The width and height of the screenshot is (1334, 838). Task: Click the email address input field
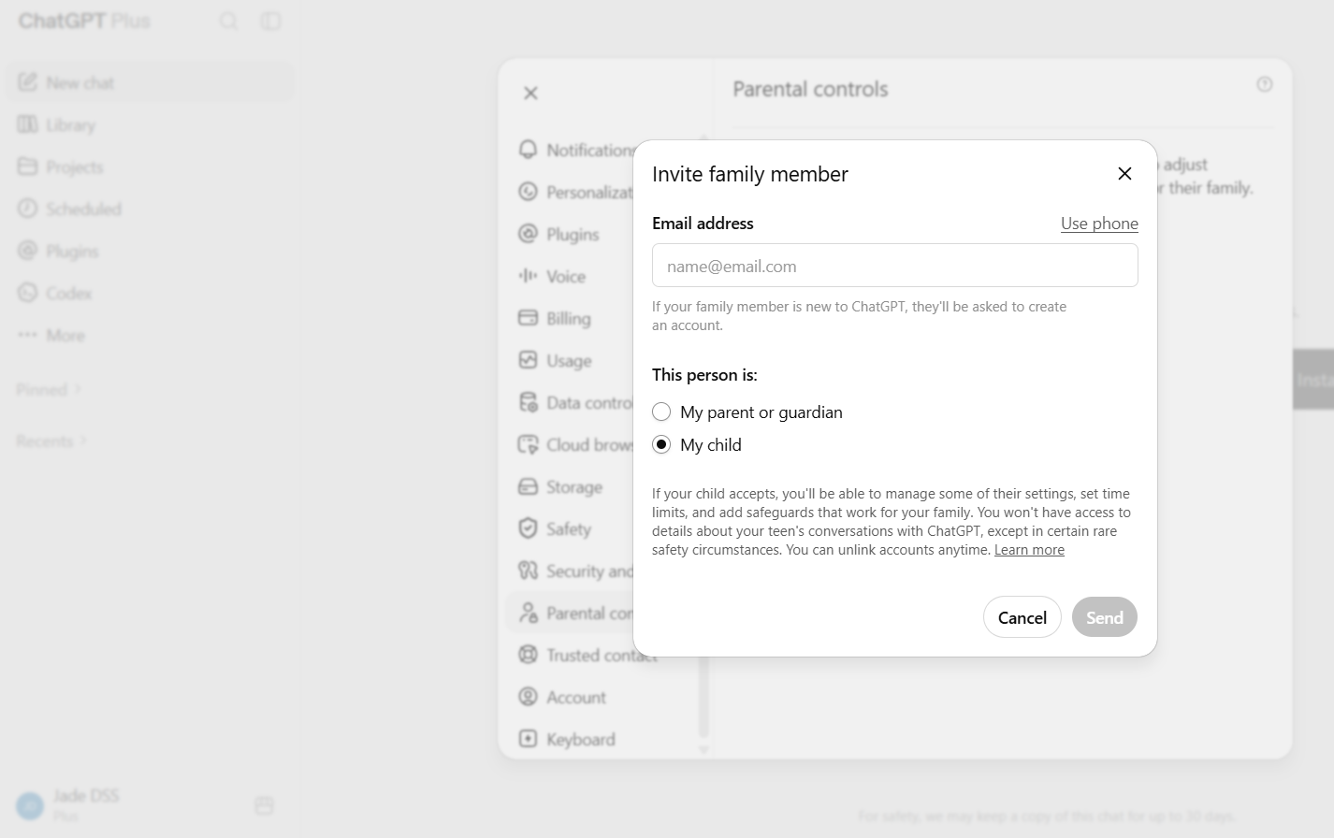click(894, 266)
